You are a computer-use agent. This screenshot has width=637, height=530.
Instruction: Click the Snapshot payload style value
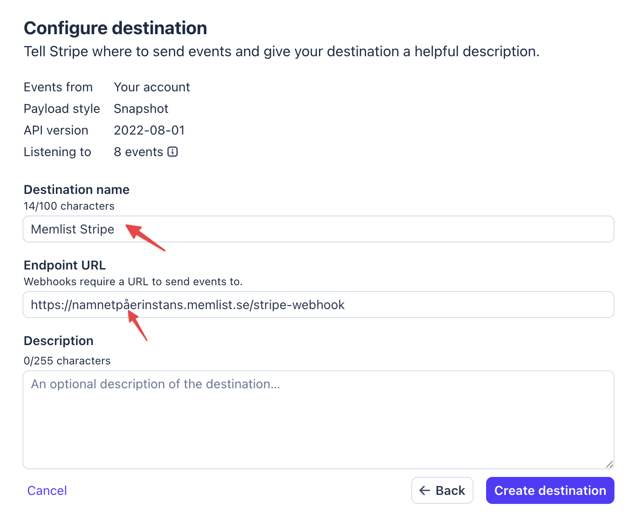click(141, 108)
